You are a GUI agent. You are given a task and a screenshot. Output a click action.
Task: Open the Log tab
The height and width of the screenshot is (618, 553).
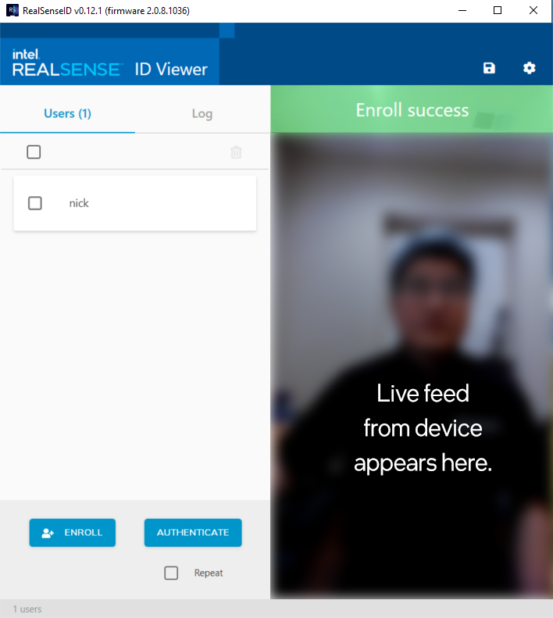pyautogui.click(x=202, y=113)
